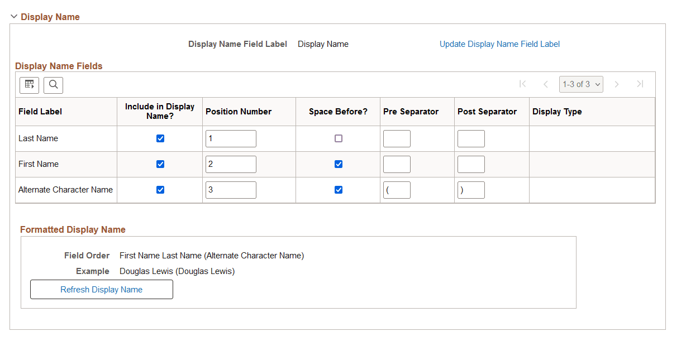This screenshot has width=686, height=341.
Task: Open the 1-3 of 3 row range dropdown
Action: tap(581, 84)
